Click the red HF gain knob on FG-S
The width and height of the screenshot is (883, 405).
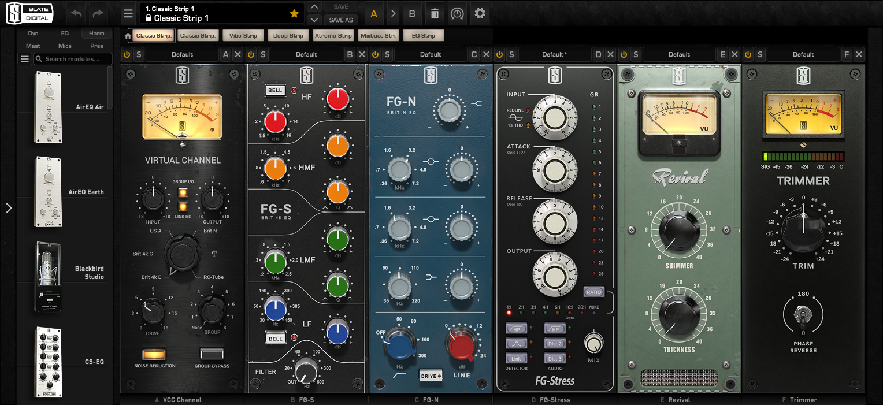(x=337, y=99)
